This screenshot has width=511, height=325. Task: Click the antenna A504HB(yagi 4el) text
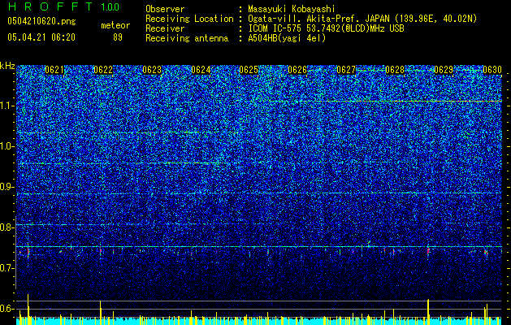287,38
